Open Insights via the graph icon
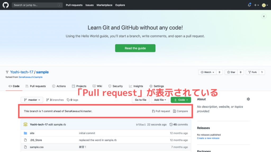The height and width of the screenshot is (152, 271). click(130, 86)
